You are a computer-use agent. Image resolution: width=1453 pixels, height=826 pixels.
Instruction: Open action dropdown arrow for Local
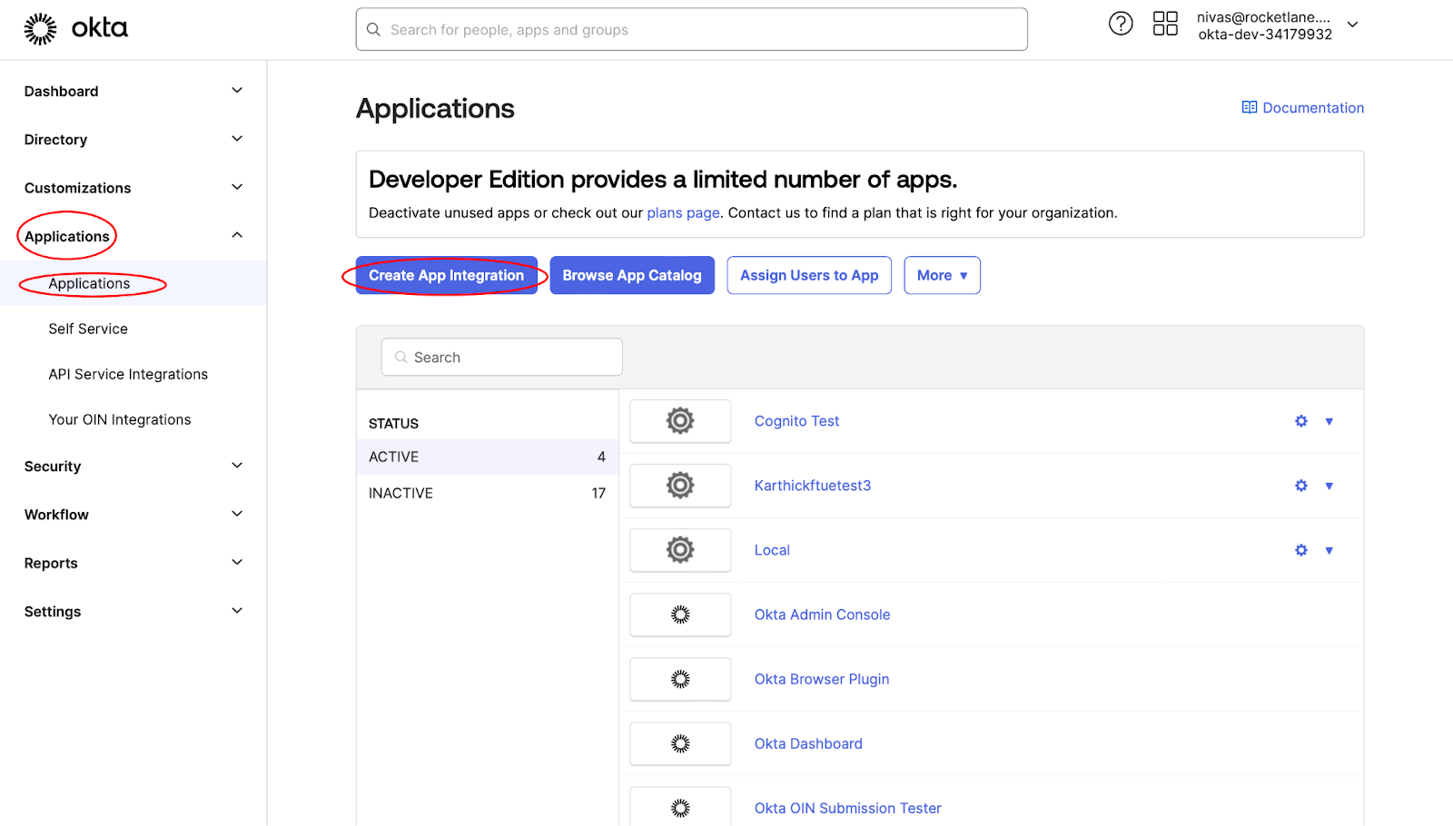click(1329, 550)
